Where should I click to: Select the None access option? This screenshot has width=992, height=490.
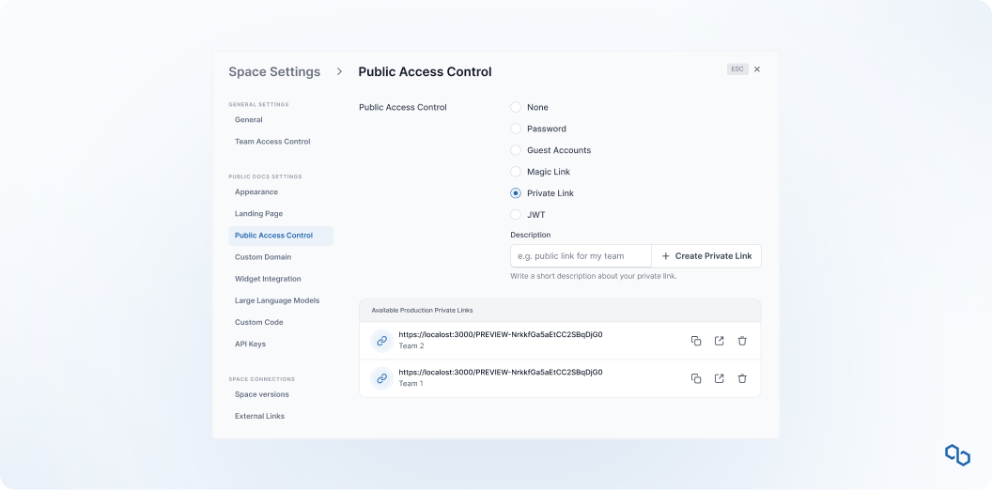click(x=516, y=108)
